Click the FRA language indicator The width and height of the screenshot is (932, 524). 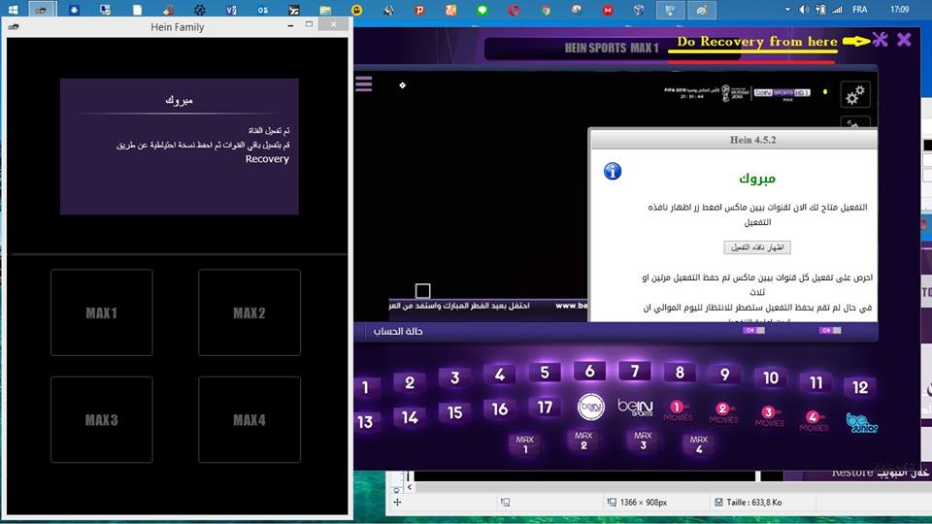pos(859,10)
